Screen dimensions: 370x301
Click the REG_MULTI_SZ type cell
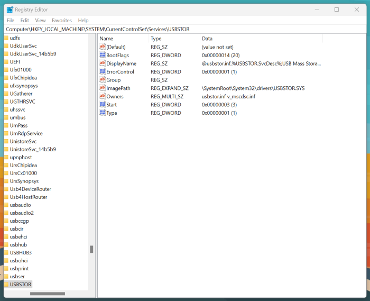point(167,96)
